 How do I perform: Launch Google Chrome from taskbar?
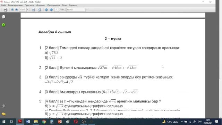tap(44, 122)
